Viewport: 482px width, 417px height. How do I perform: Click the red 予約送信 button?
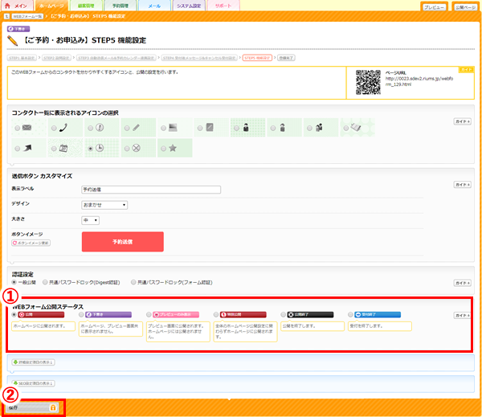tap(122, 242)
